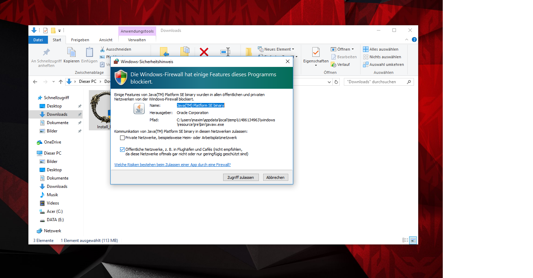Click the Downloads search input field

[x=375, y=82]
